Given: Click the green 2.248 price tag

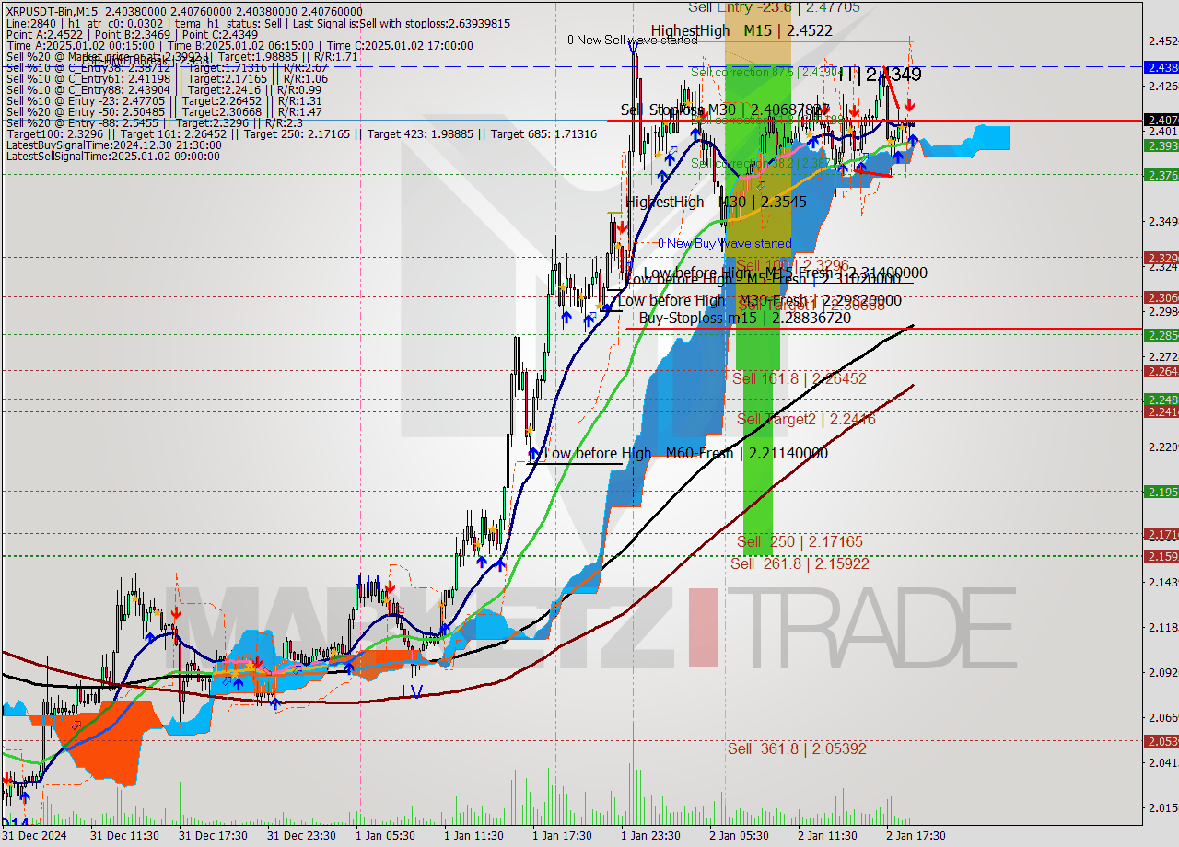Looking at the screenshot, I should (1161, 400).
